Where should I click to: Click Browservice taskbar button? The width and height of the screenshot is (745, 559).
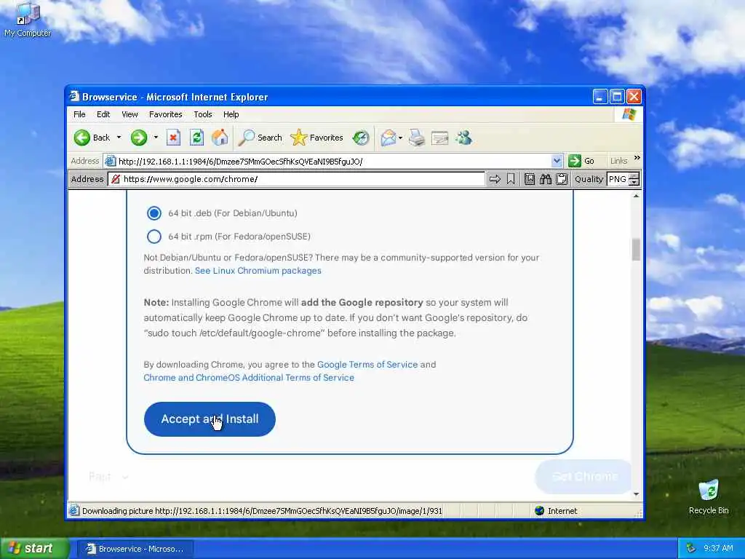pos(135,549)
